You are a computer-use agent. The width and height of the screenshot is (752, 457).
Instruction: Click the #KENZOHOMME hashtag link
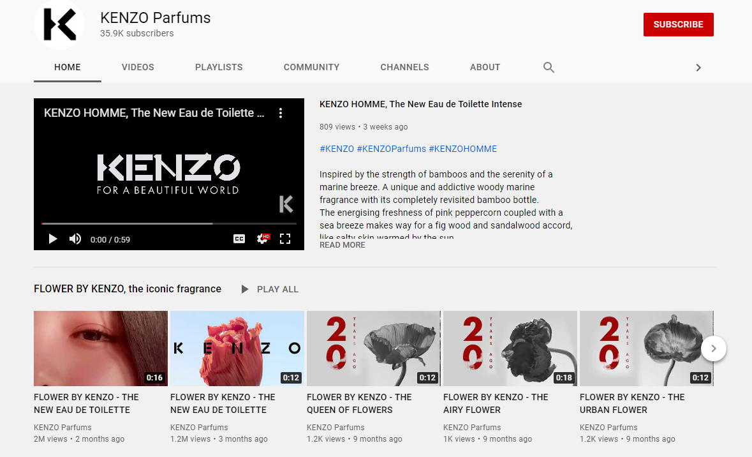(x=462, y=148)
